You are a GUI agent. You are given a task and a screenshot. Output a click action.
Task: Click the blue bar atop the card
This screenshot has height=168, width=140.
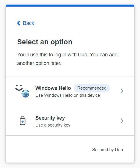[70, 5]
